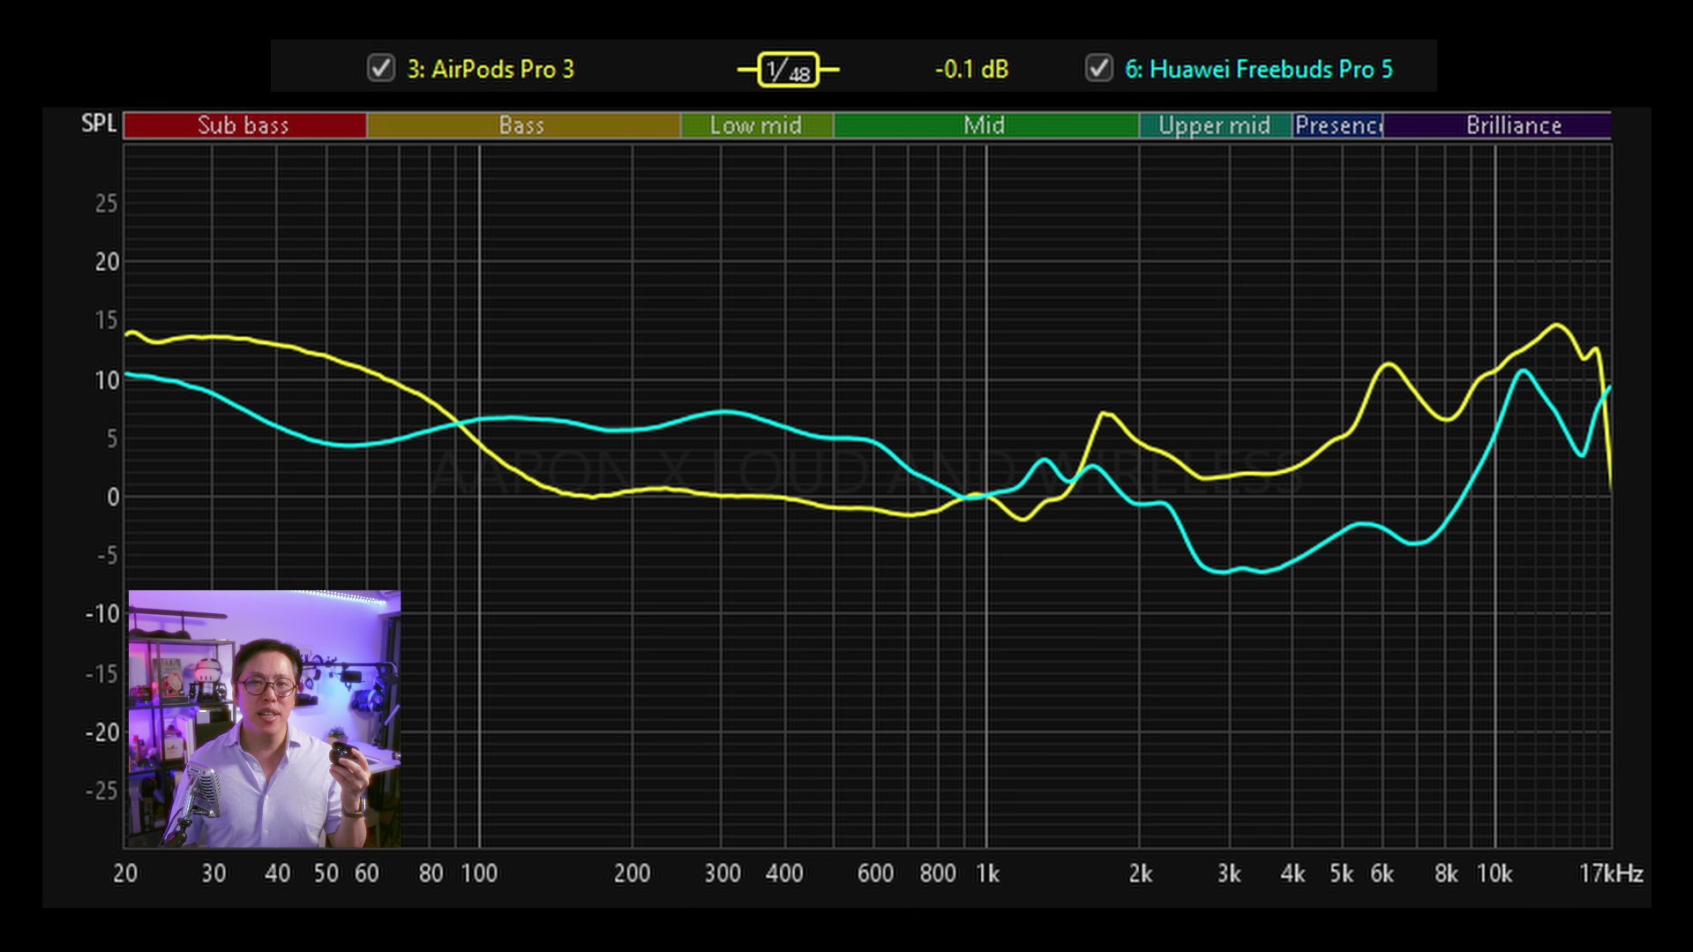Click the 2k frequency axis label
This screenshot has width=1693, height=952.
(x=1140, y=873)
